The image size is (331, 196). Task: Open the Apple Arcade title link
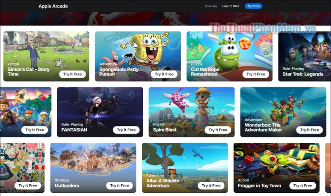(x=53, y=6)
